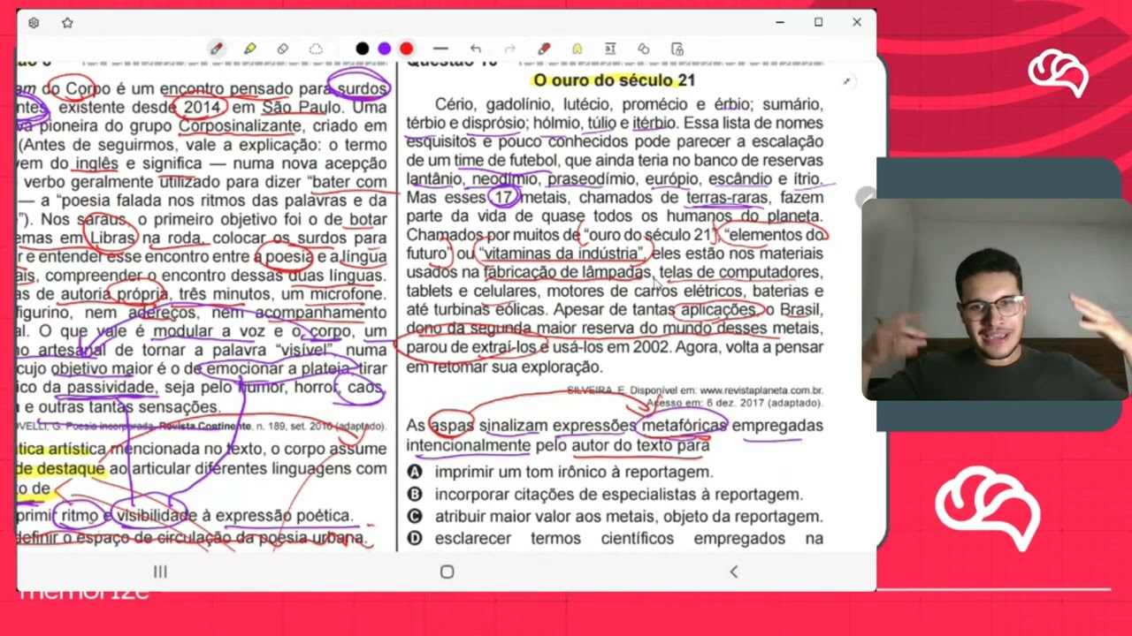Select the text insertion tool
The width and height of the screenshot is (1132, 636).
pos(610,49)
